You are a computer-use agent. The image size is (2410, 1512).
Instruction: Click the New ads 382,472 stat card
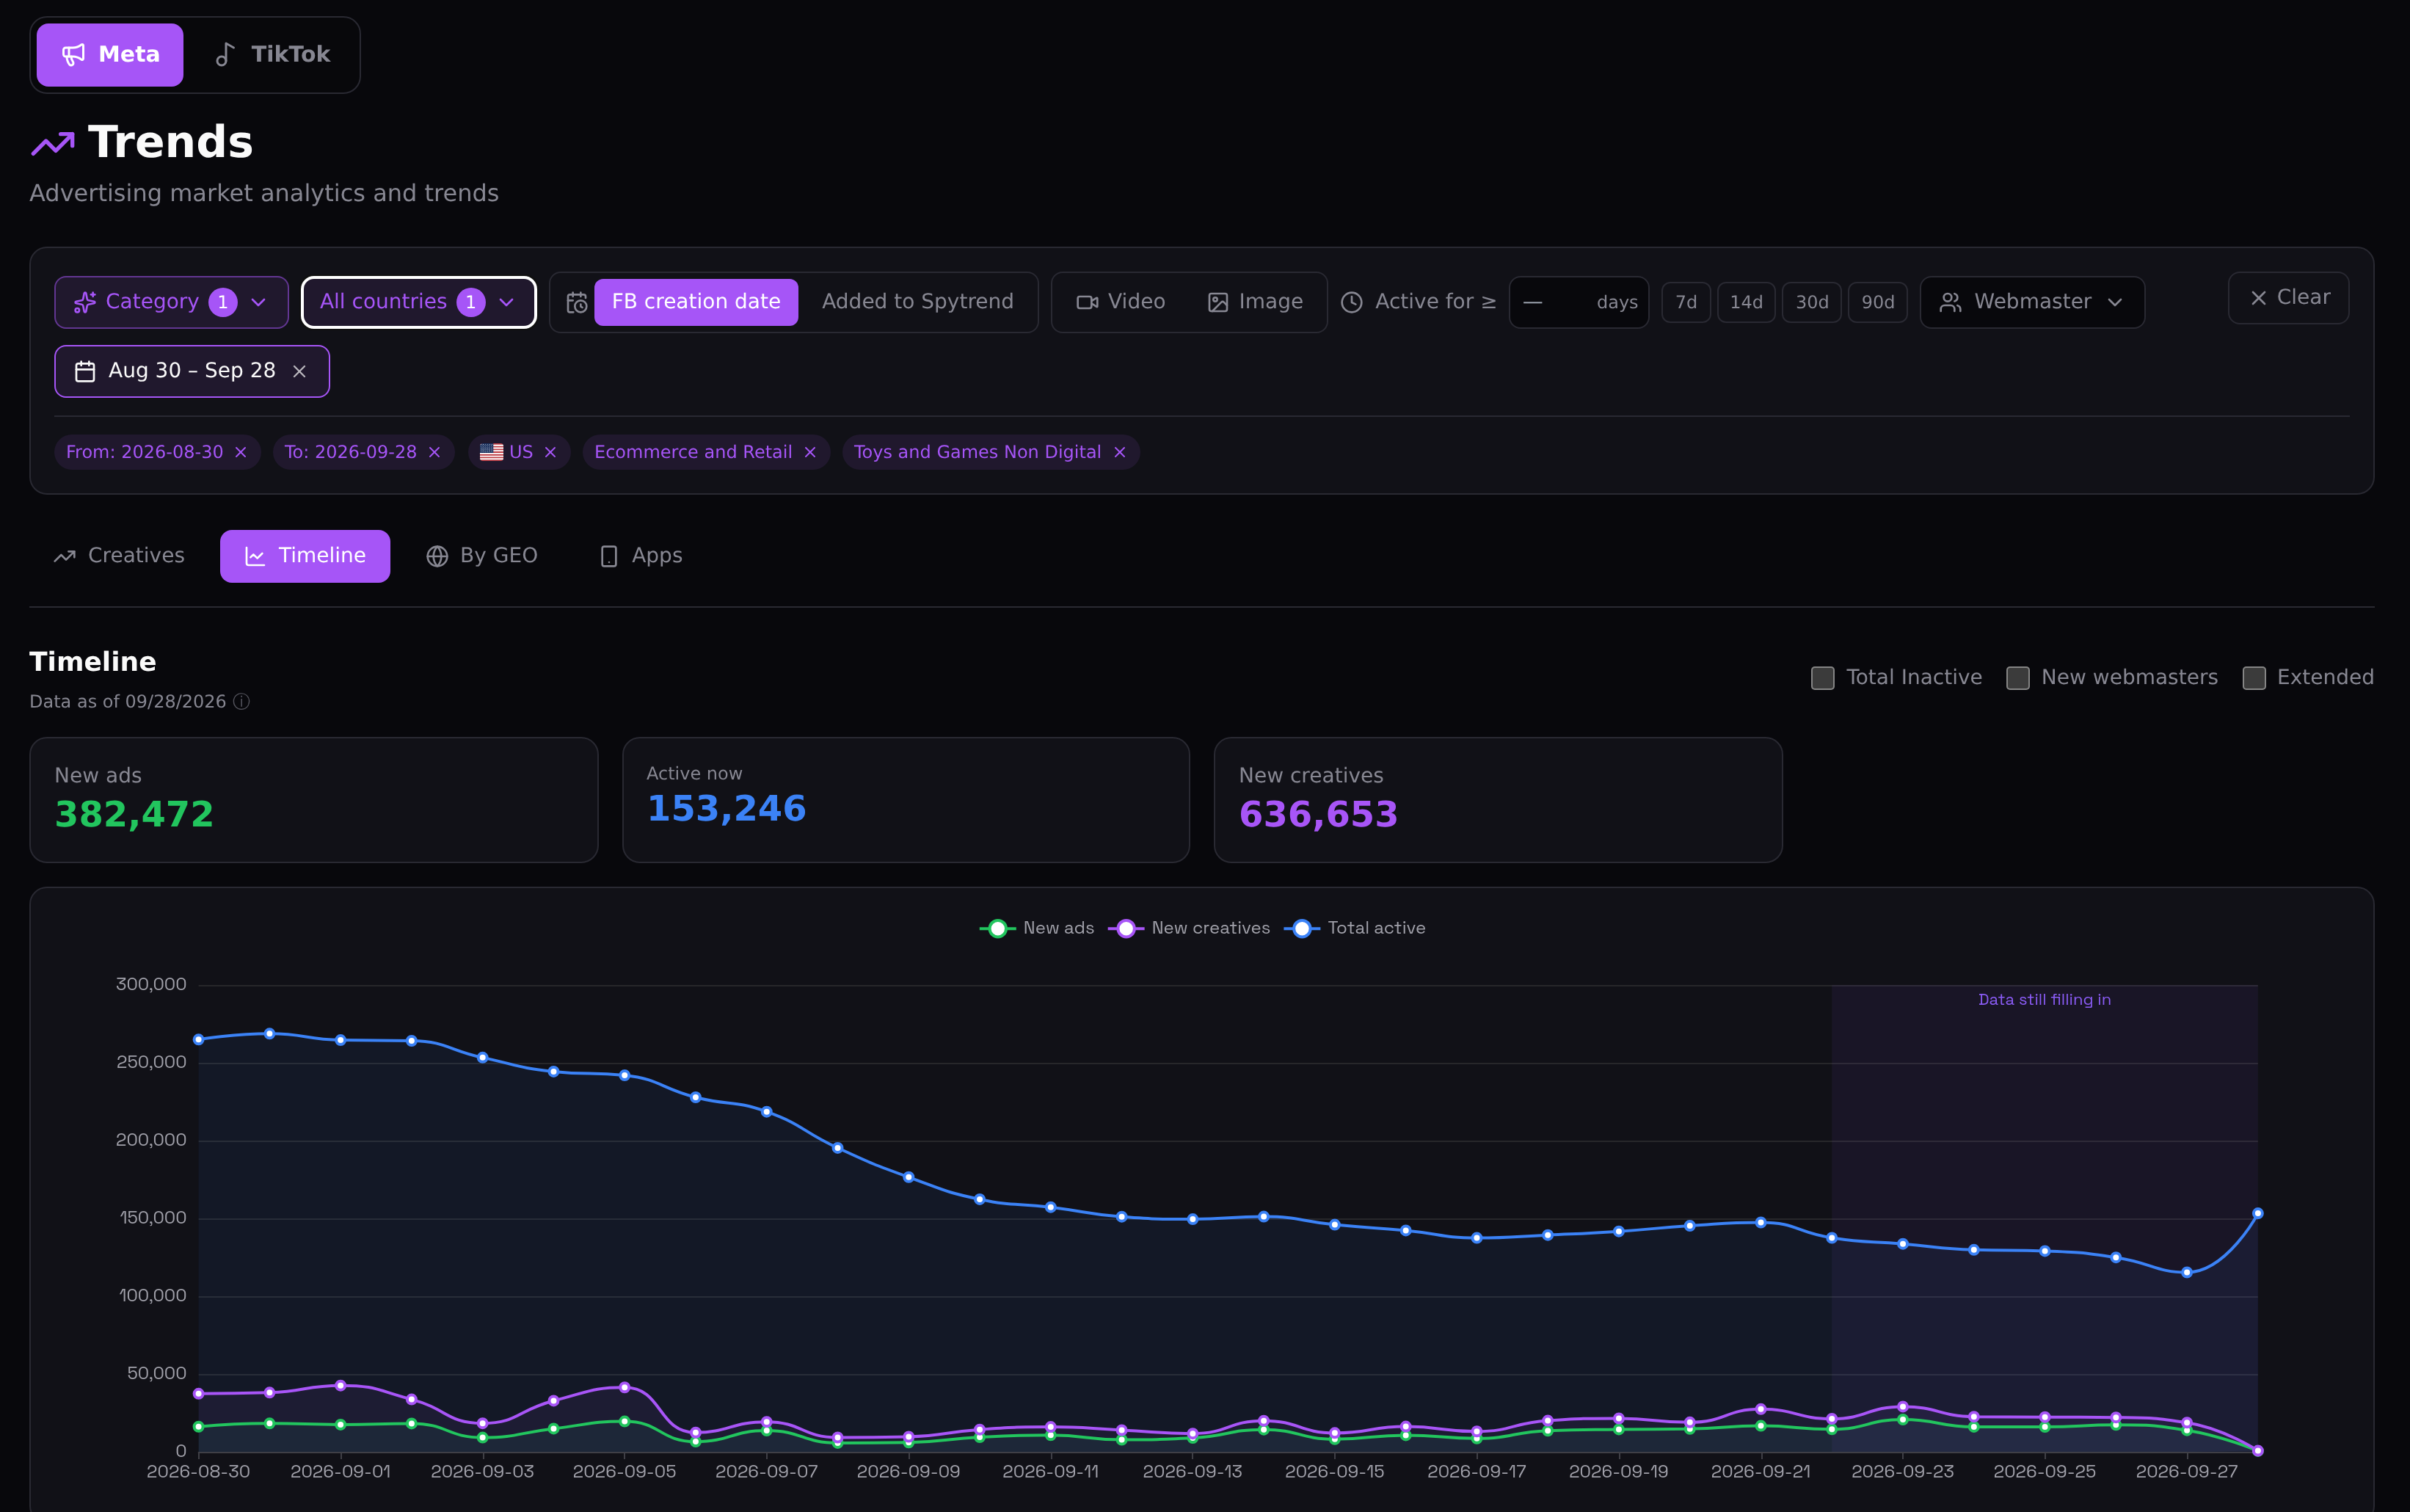click(x=314, y=800)
